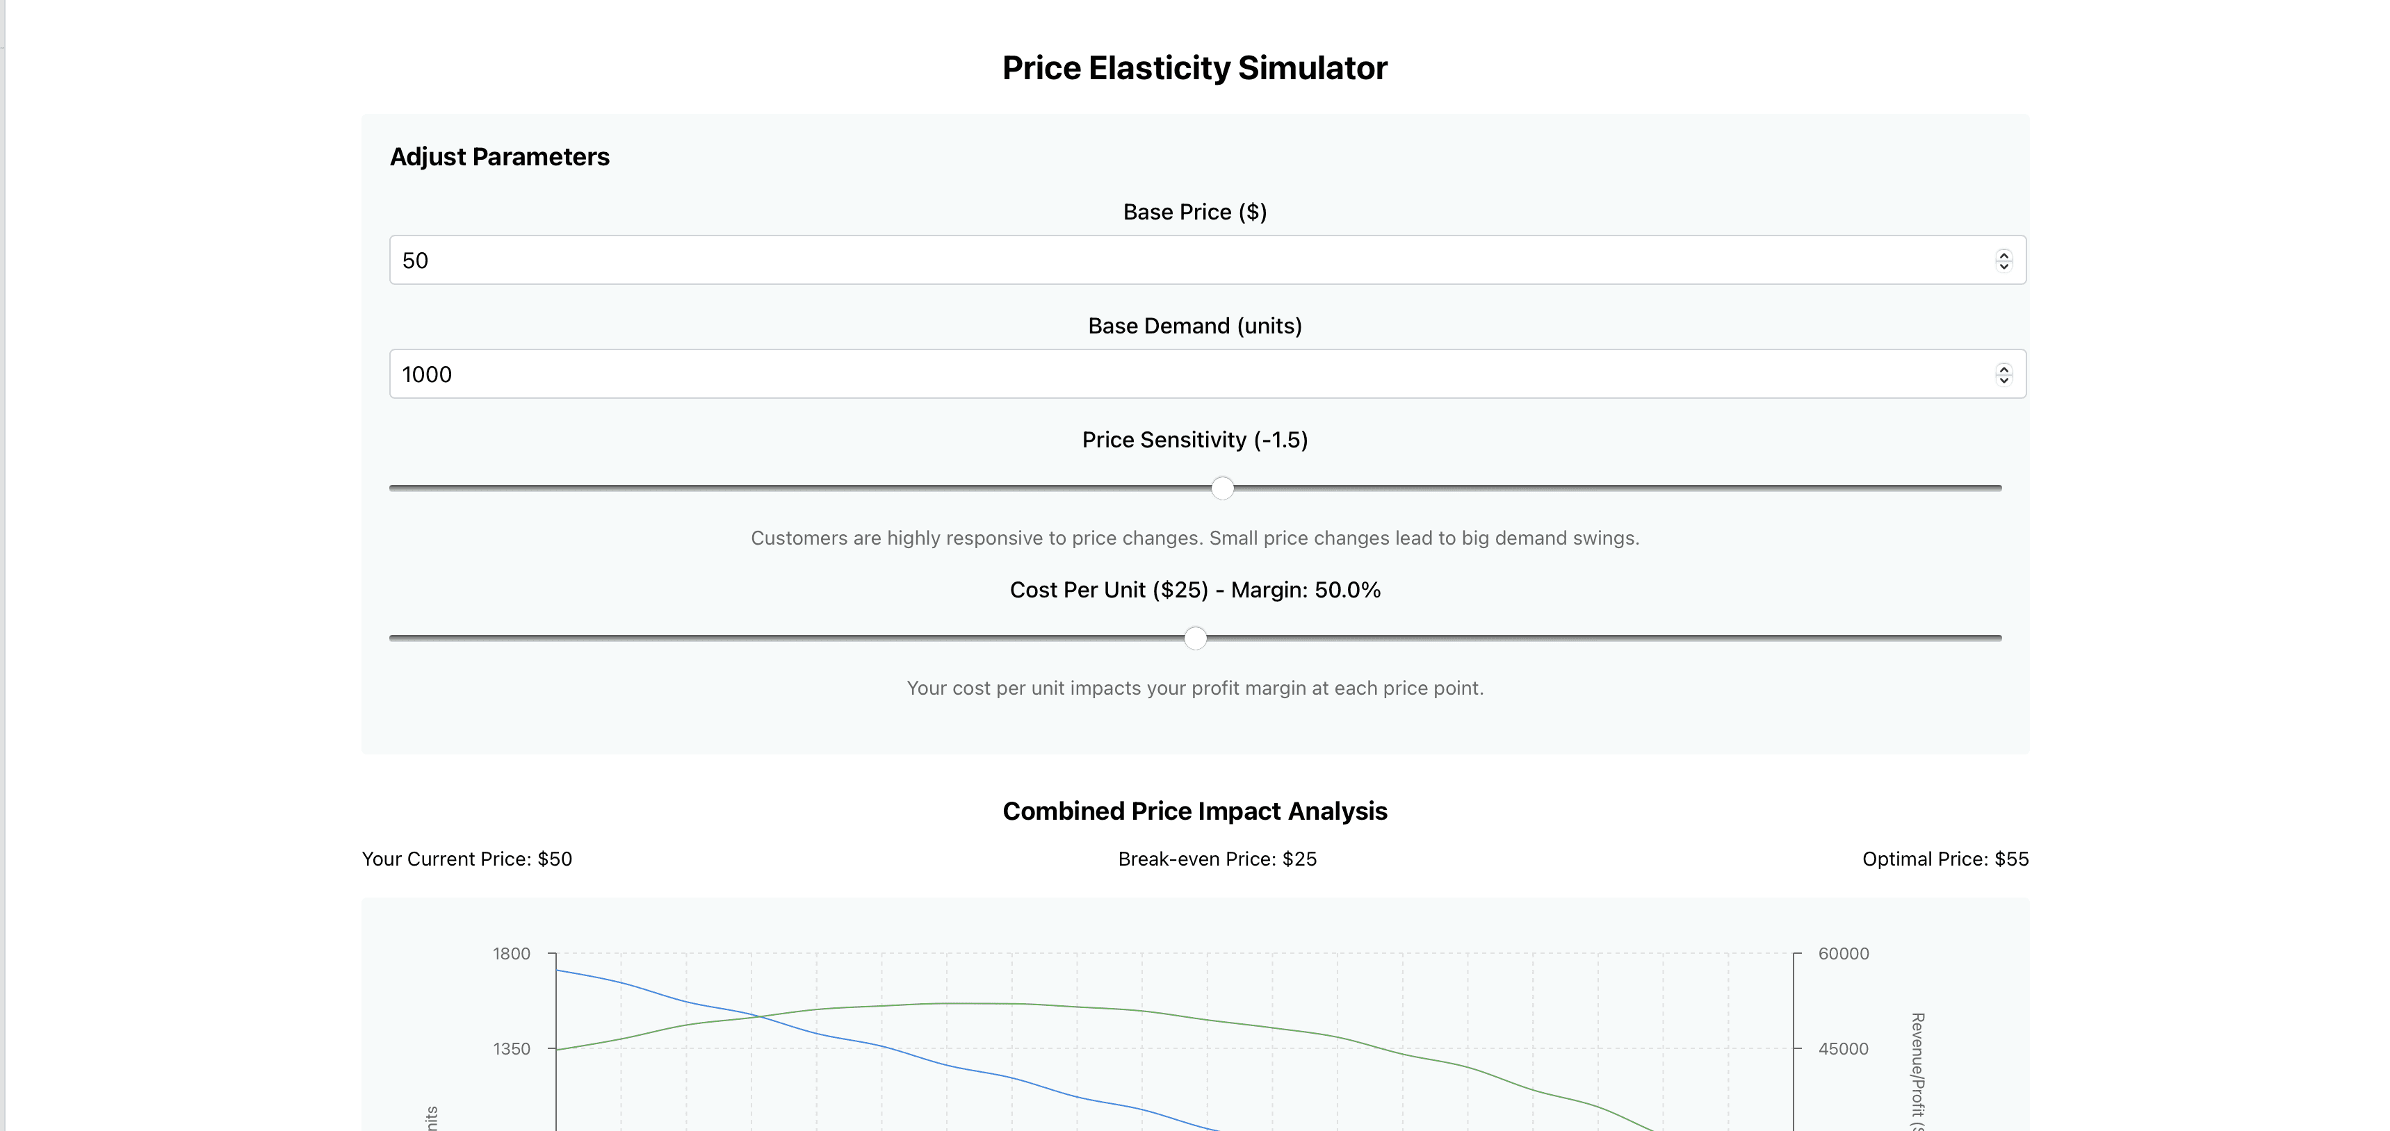The width and height of the screenshot is (2390, 1131).
Task: Click the Cost Per Unit margin label
Action: 1195,591
